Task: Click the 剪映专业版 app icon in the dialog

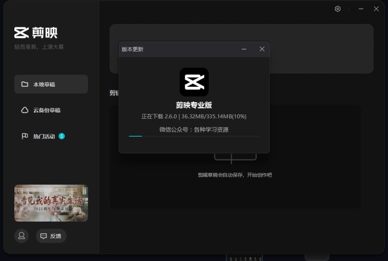Action: [194, 82]
